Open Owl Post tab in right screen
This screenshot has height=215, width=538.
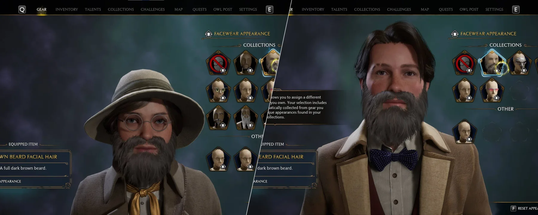[x=469, y=10]
